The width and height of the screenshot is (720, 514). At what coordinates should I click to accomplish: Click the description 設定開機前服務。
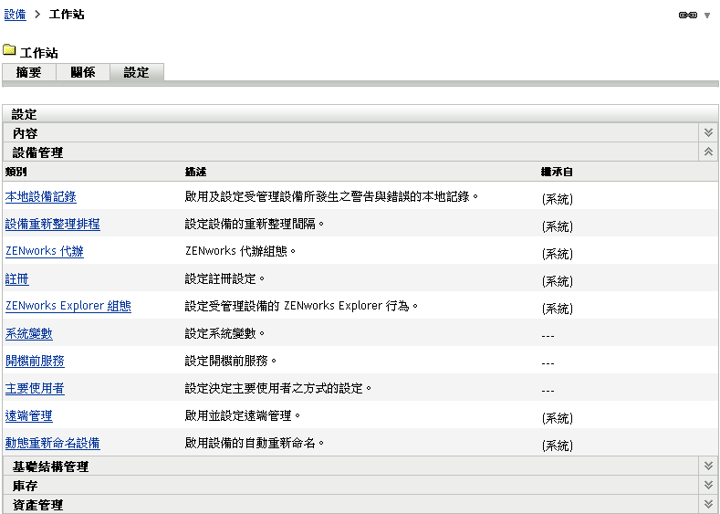click(x=231, y=361)
